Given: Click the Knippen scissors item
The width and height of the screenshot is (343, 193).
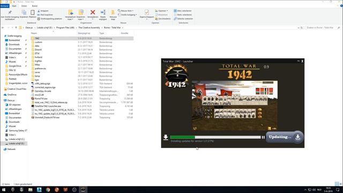Looking at the screenshot, I should [x=43, y=11].
